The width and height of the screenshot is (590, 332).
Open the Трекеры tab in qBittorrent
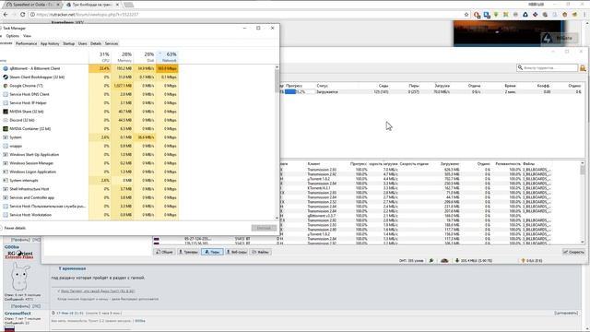(188, 252)
